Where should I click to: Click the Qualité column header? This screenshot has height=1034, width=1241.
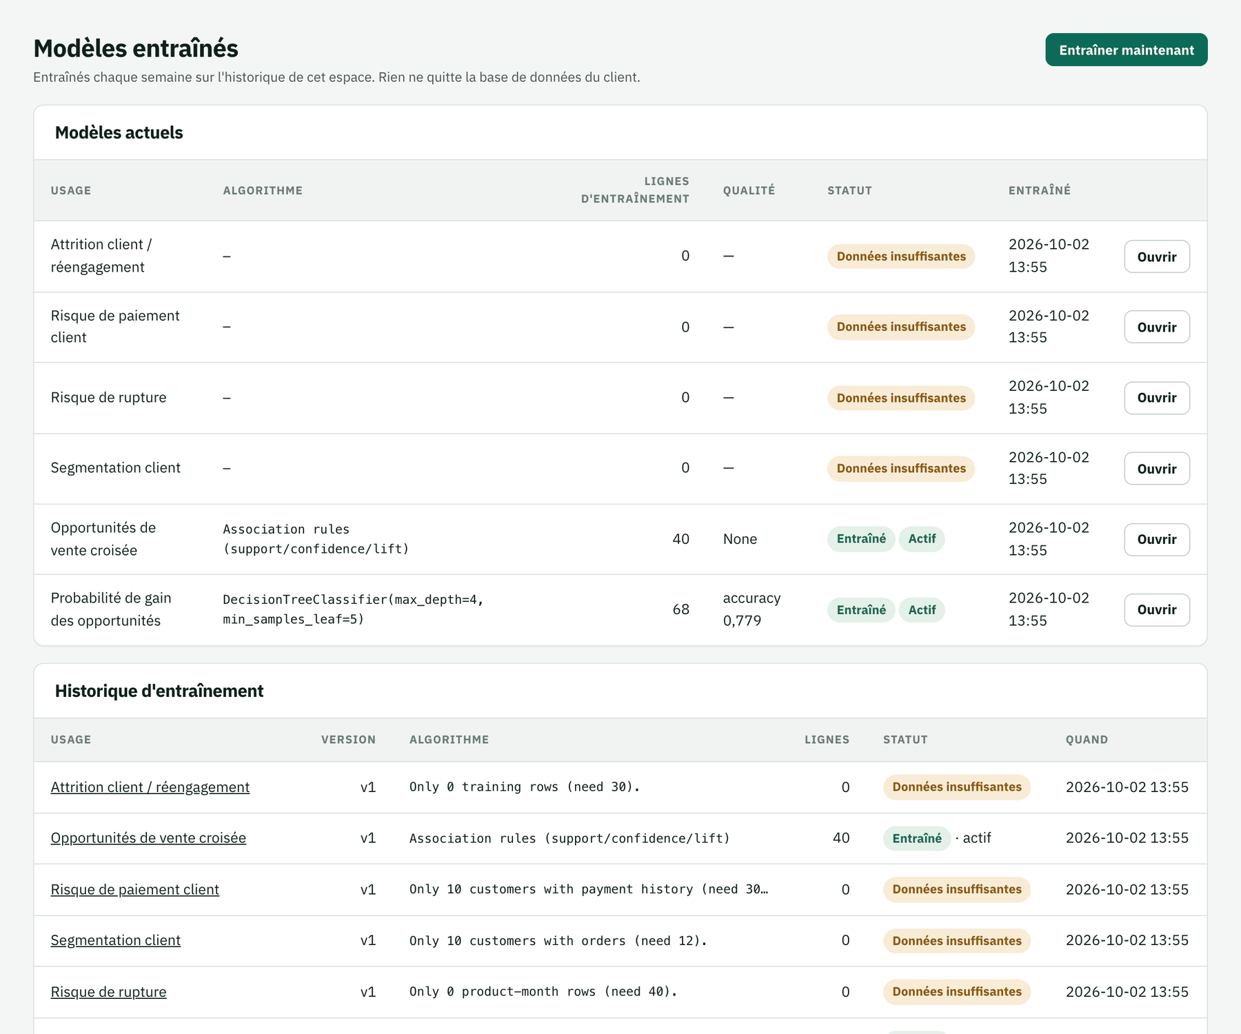click(749, 190)
